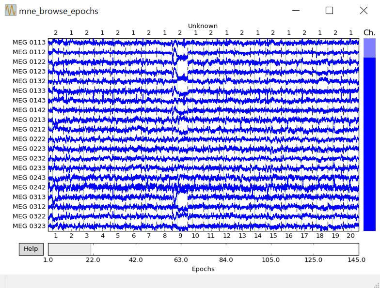This screenshot has height=288, width=380.
Task: Click the epoch 15 tick label
Action: [x=273, y=236]
